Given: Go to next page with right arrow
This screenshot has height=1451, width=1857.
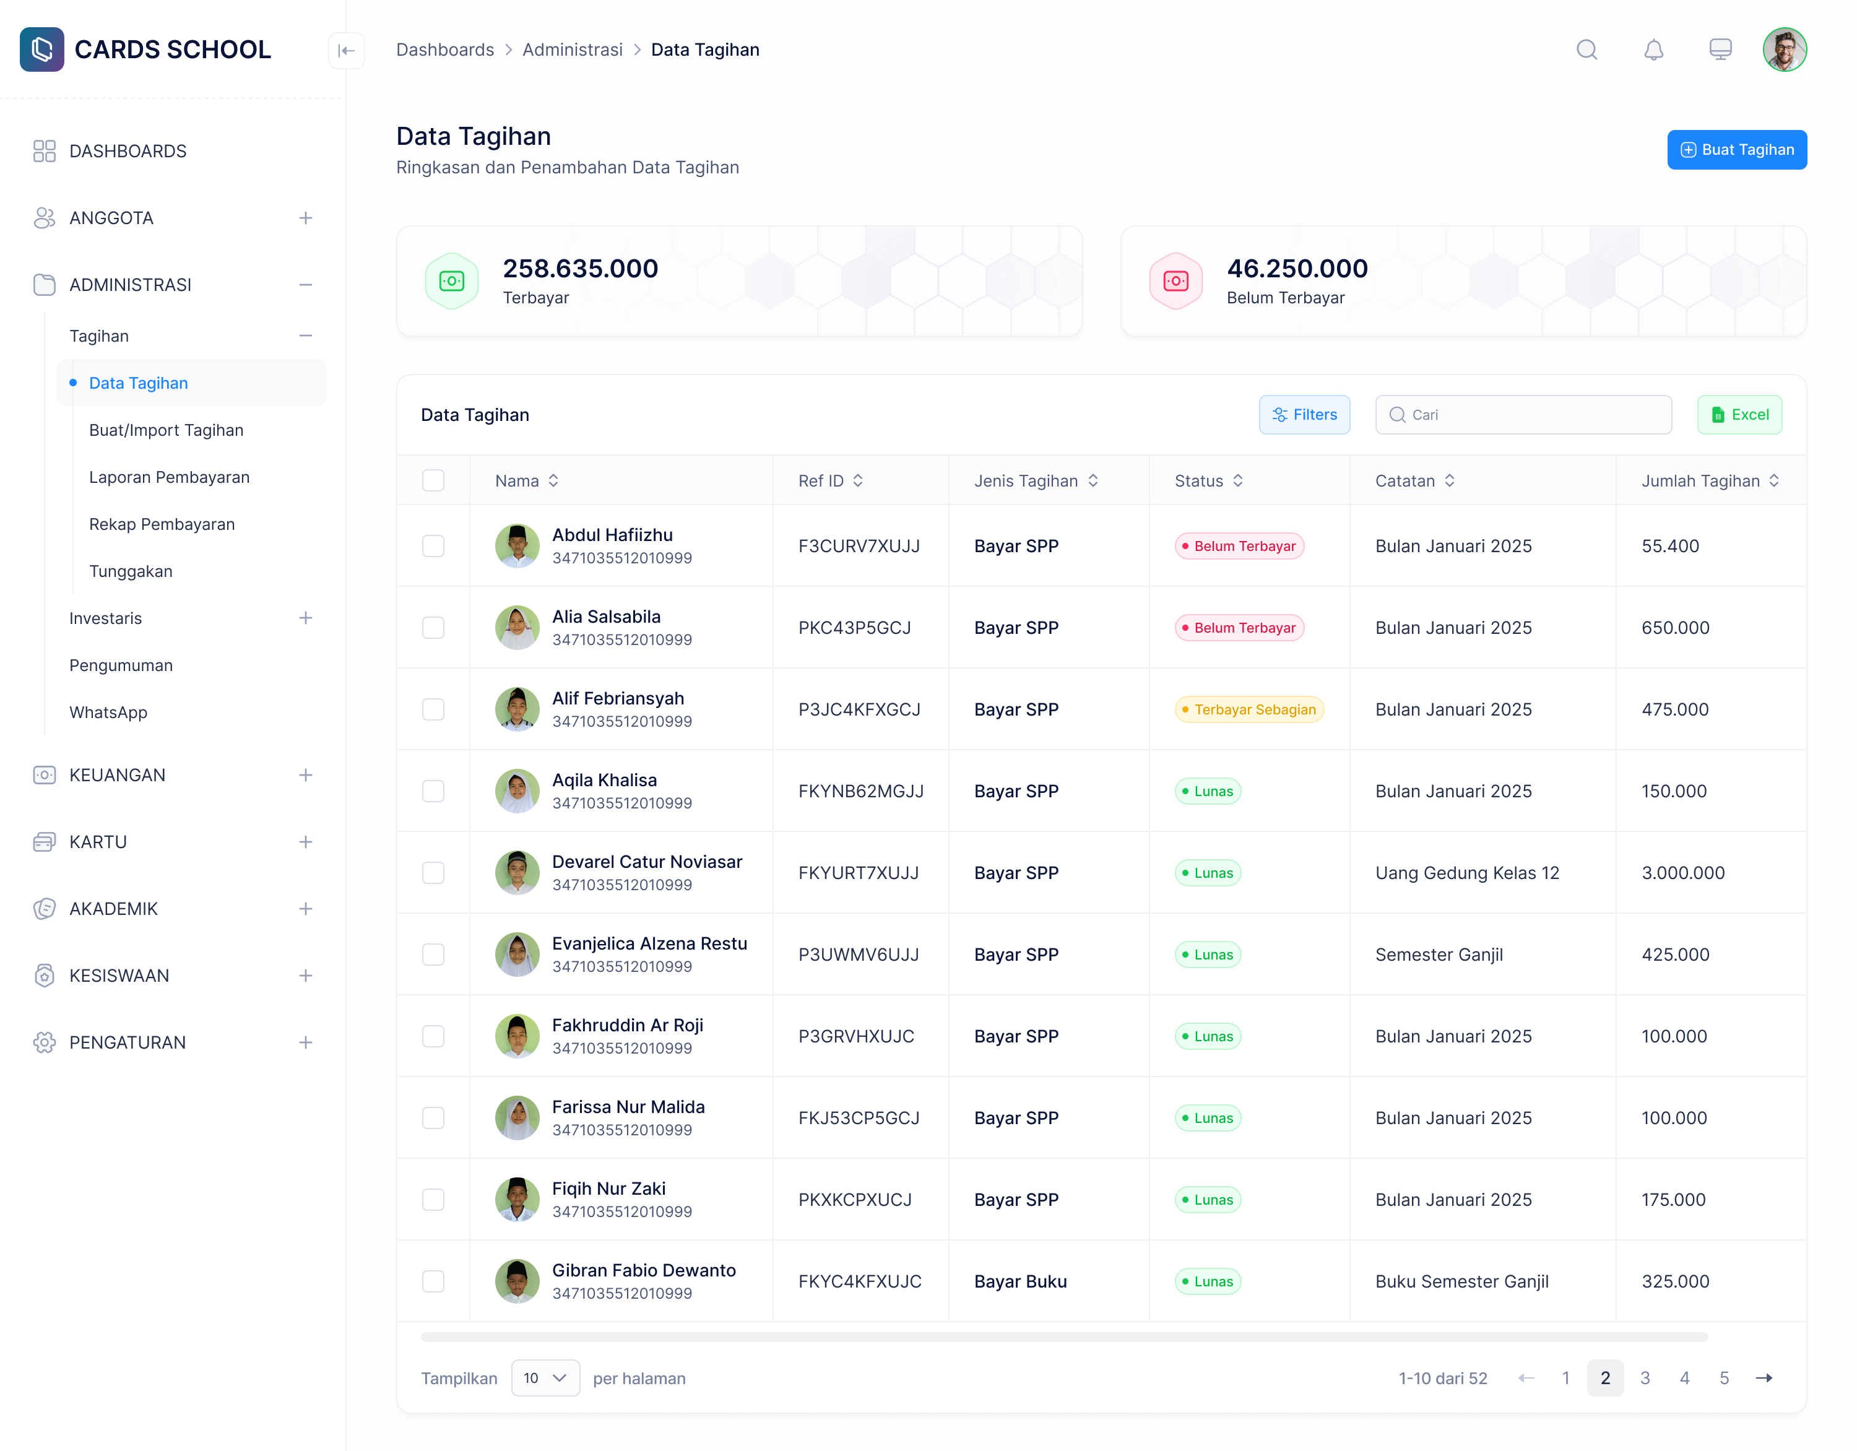Looking at the screenshot, I should pos(1764,1378).
